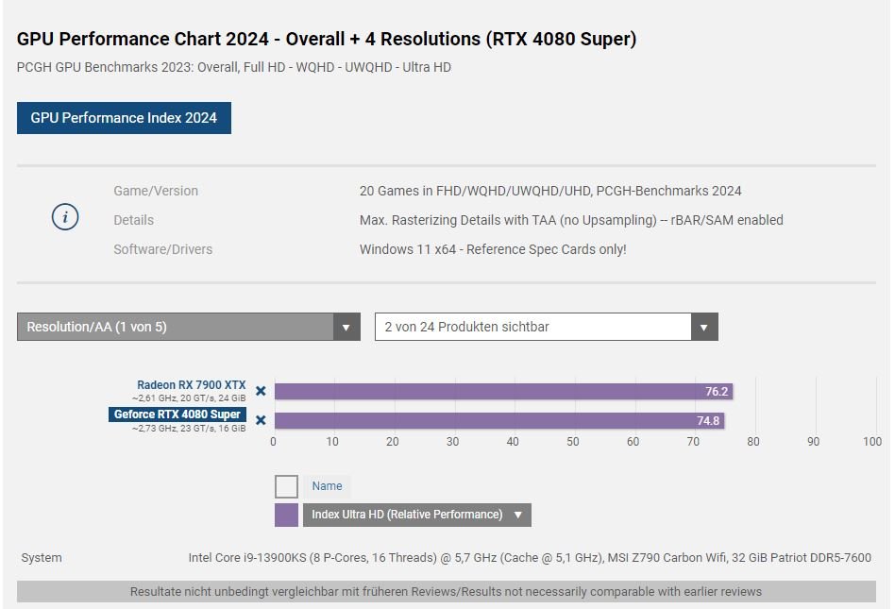The image size is (895, 609).
Task: Select the Name sort label
Action: tap(327, 486)
